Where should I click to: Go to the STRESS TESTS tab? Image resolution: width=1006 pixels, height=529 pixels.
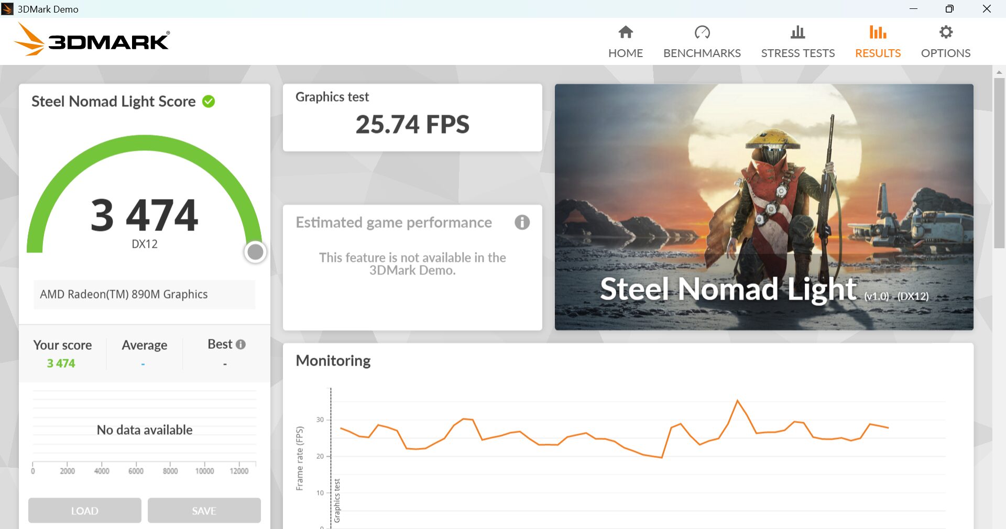click(x=797, y=53)
